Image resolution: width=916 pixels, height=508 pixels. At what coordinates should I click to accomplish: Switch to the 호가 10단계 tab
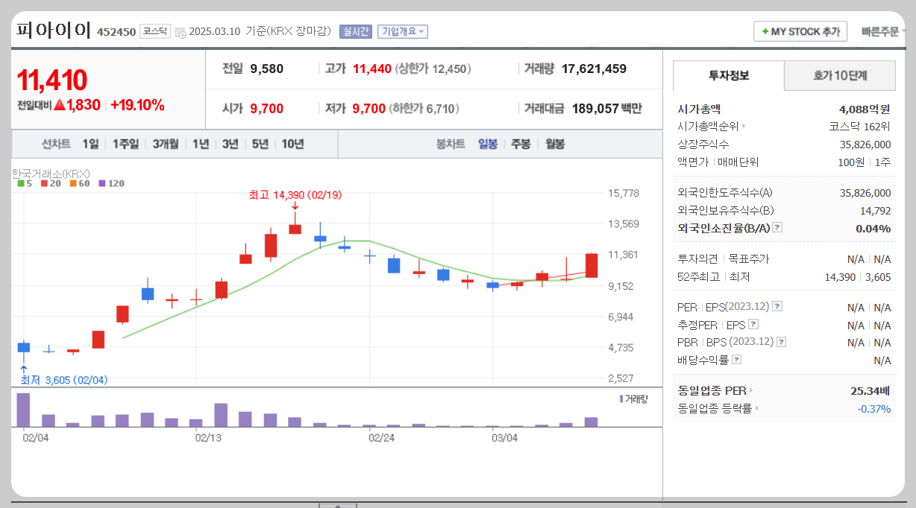[x=840, y=75]
